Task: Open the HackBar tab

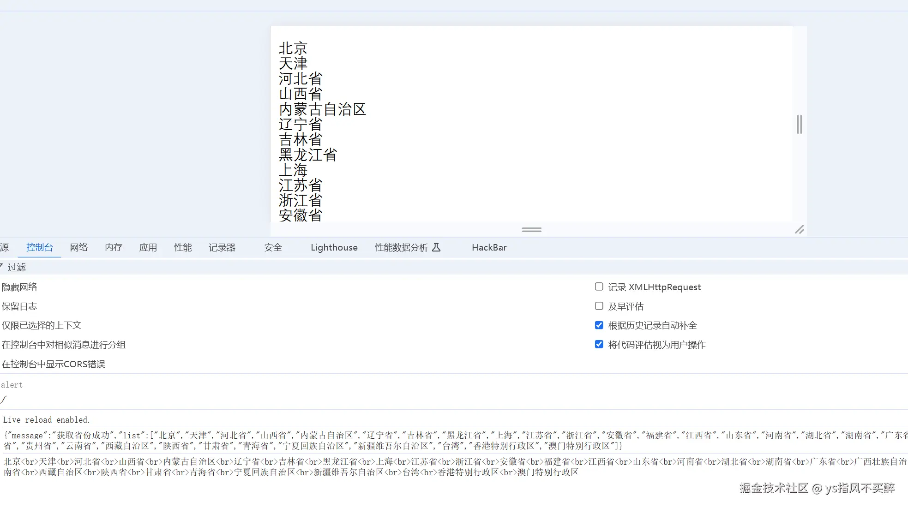Action: point(489,248)
